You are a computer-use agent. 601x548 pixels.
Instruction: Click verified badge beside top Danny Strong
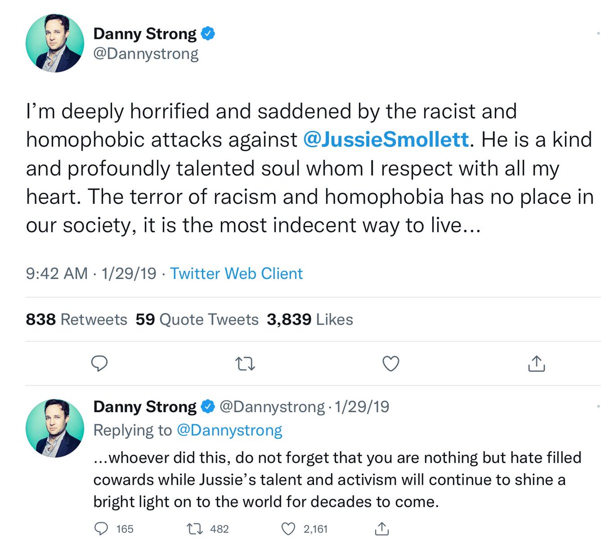tap(208, 34)
